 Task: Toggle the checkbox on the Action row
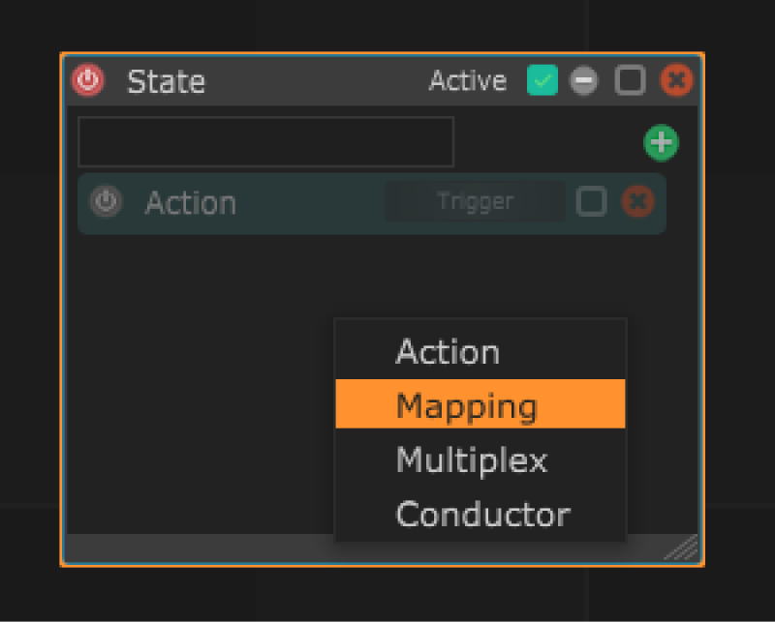(x=591, y=202)
